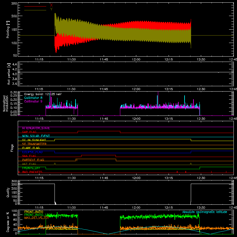
Task: Click the 'Flags' axis title
Action: point(12,148)
